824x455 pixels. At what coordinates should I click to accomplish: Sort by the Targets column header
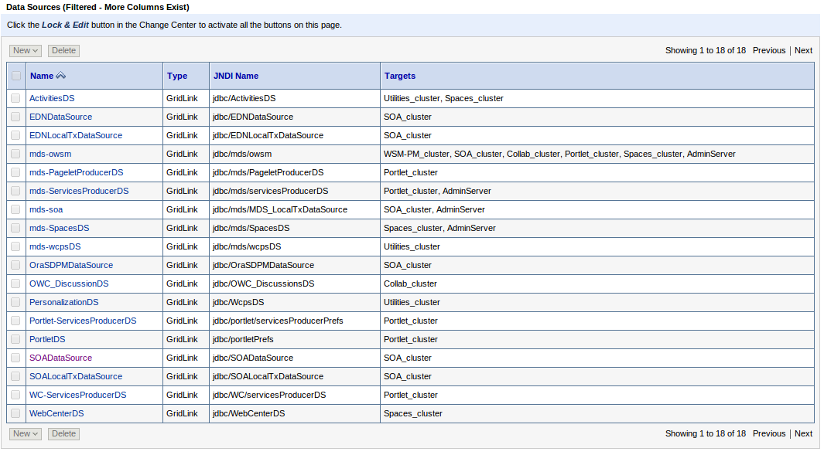coord(400,76)
